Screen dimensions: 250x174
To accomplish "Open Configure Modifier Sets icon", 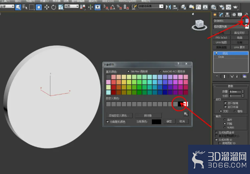I will click(245, 76).
